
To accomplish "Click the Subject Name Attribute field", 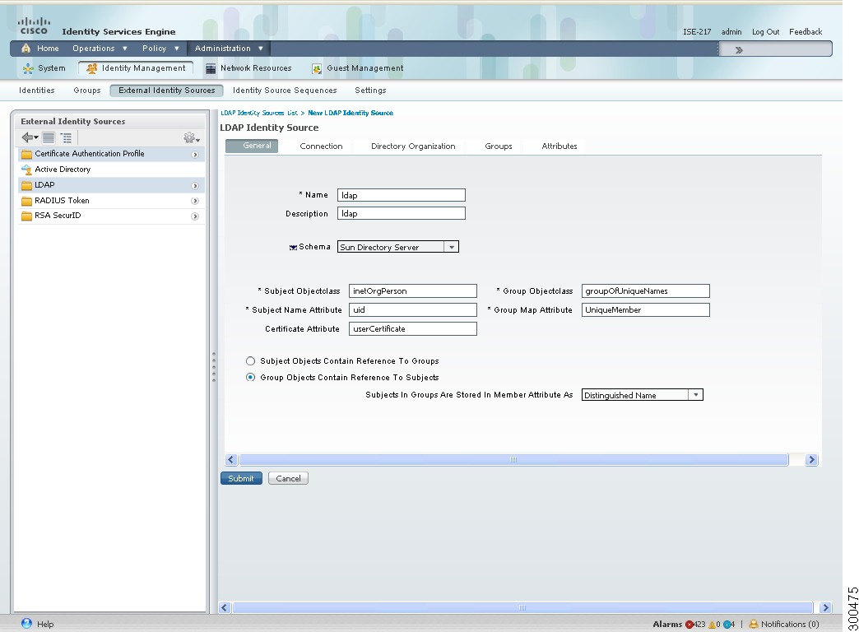I will point(413,309).
